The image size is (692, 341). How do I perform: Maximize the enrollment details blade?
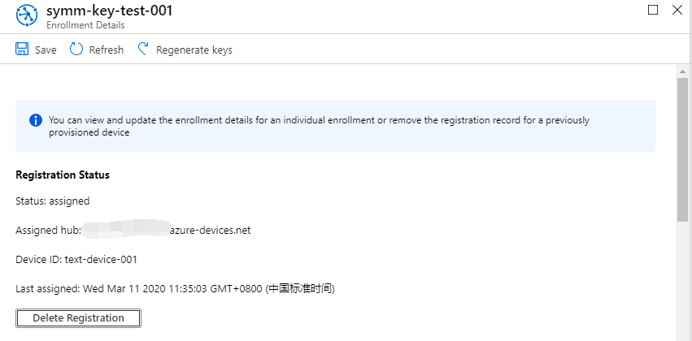click(x=653, y=10)
